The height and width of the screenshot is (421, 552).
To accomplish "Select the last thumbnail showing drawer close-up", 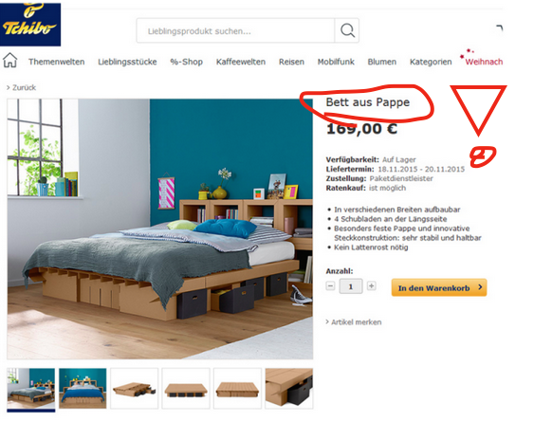I will point(289,388).
